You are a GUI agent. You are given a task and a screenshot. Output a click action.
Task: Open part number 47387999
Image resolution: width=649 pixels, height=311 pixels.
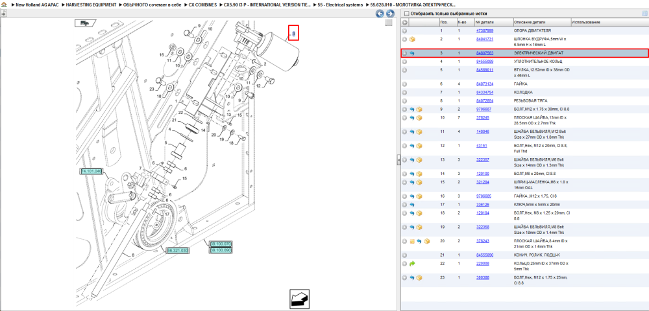(485, 31)
